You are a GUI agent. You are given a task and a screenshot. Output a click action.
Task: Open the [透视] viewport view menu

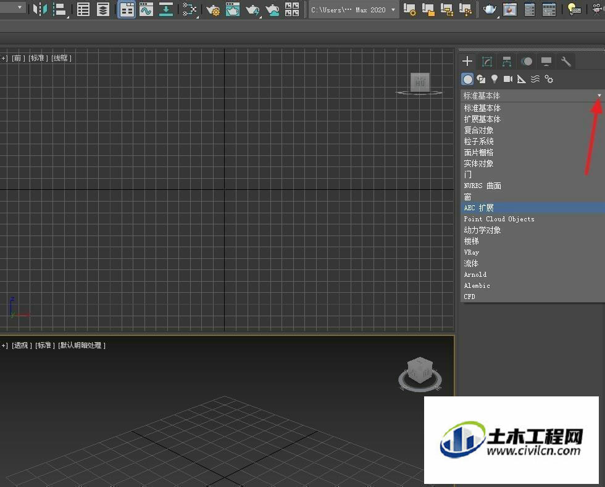tap(22, 345)
